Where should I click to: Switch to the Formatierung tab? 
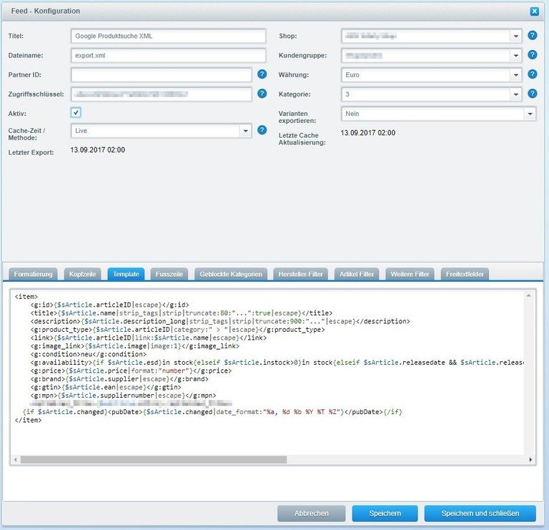34,274
